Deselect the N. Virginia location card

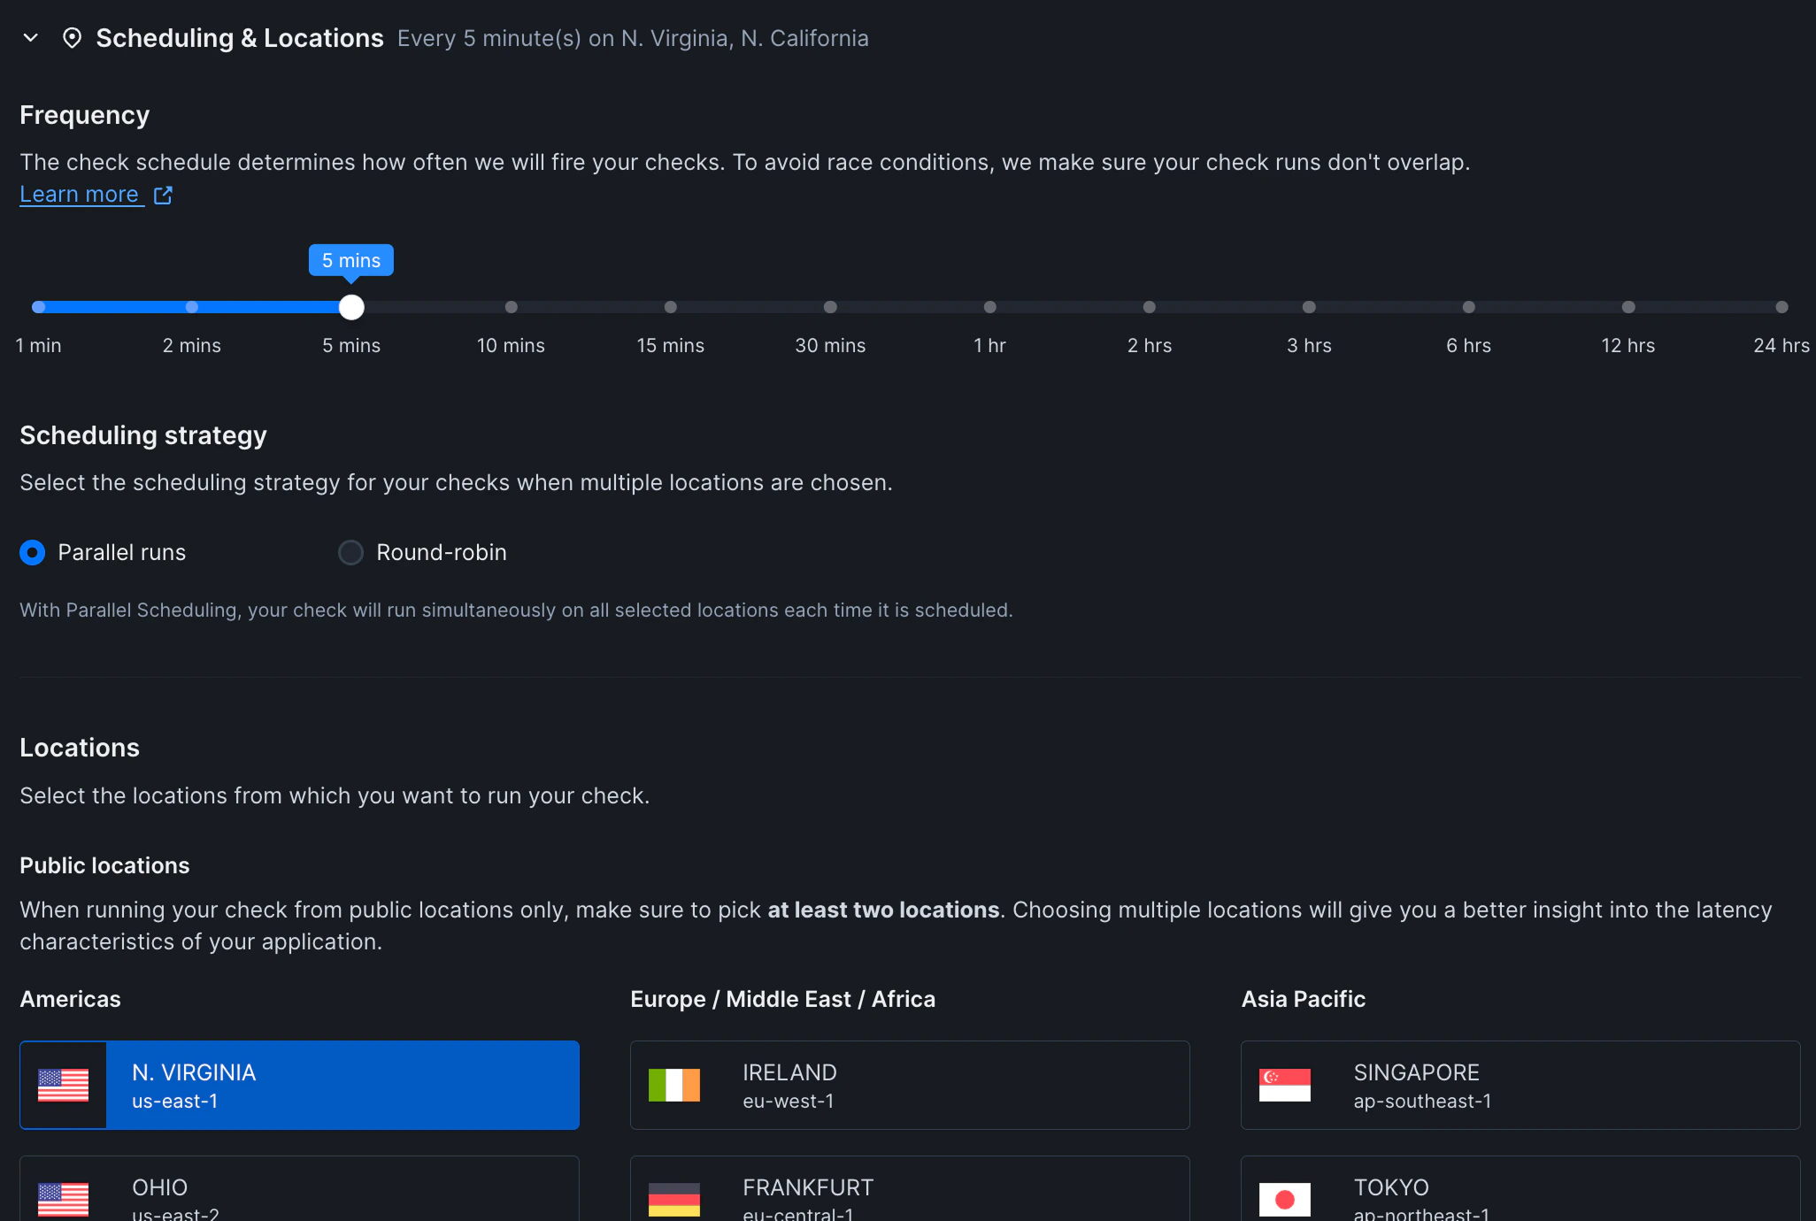click(298, 1085)
